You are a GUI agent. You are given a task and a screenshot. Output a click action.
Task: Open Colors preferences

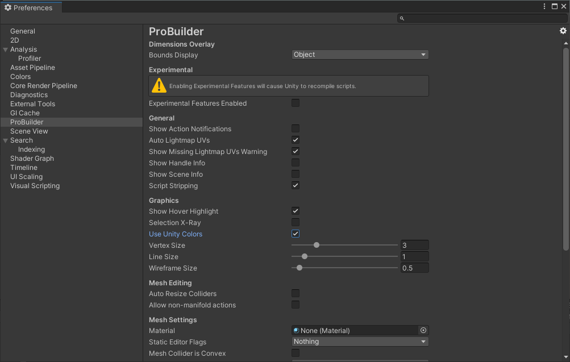coord(20,77)
